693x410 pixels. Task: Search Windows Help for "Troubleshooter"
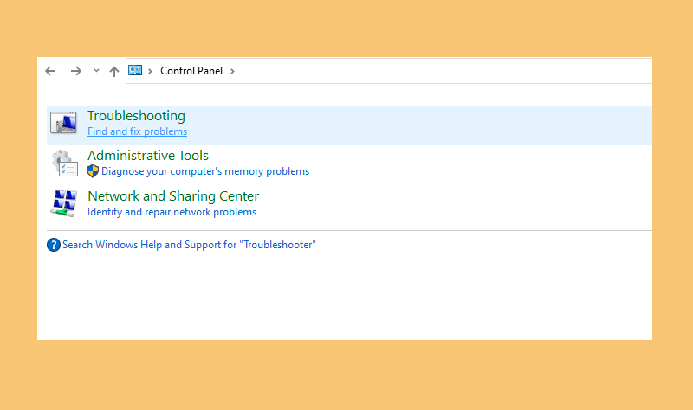click(x=189, y=245)
